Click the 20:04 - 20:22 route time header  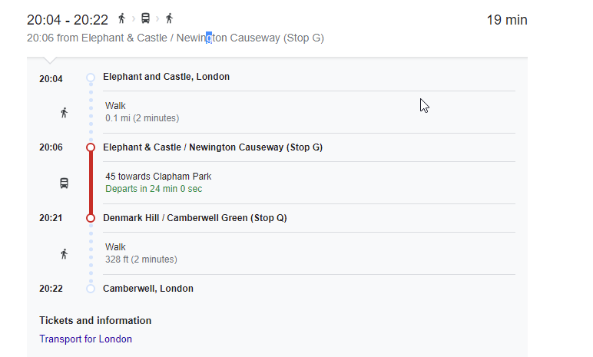click(x=68, y=19)
